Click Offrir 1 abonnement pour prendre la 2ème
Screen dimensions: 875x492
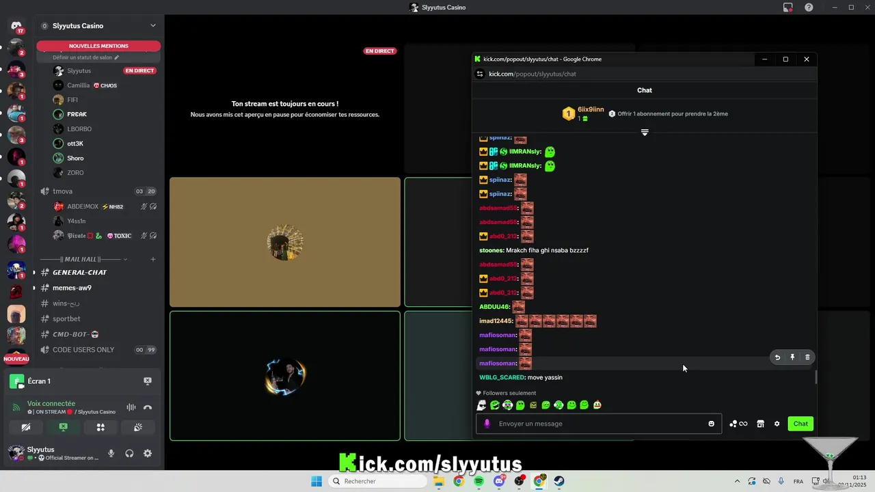pyautogui.click(x=673, y=114)
